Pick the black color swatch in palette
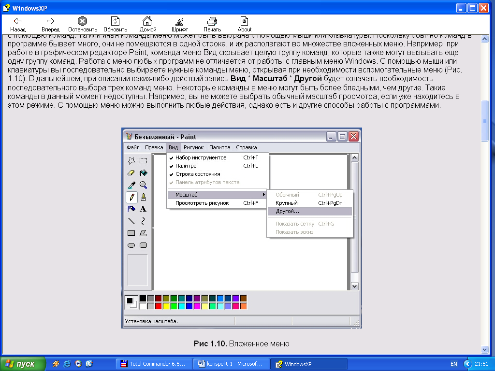Screen dimensions: 495x371 coord(143,299)
